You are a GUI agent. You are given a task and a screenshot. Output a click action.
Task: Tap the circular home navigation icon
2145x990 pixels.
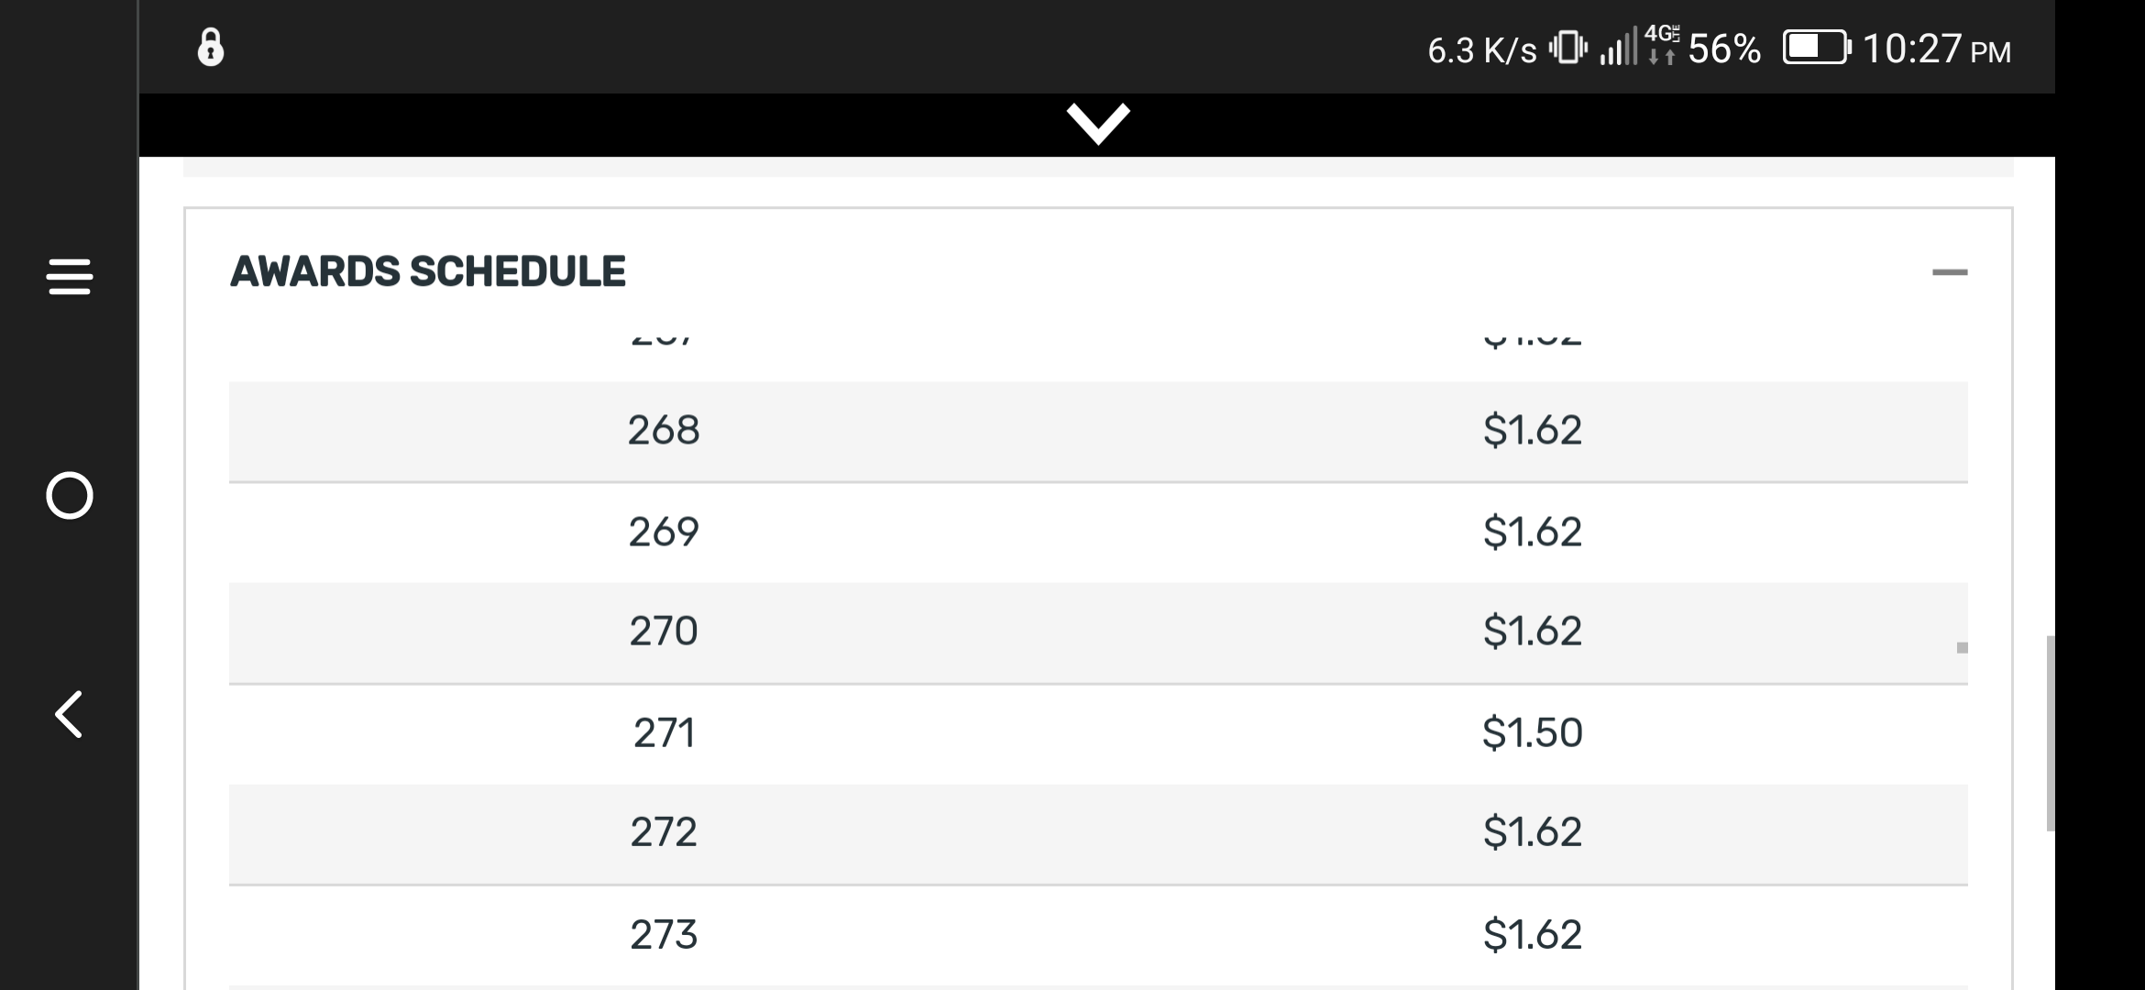(70, 495)
